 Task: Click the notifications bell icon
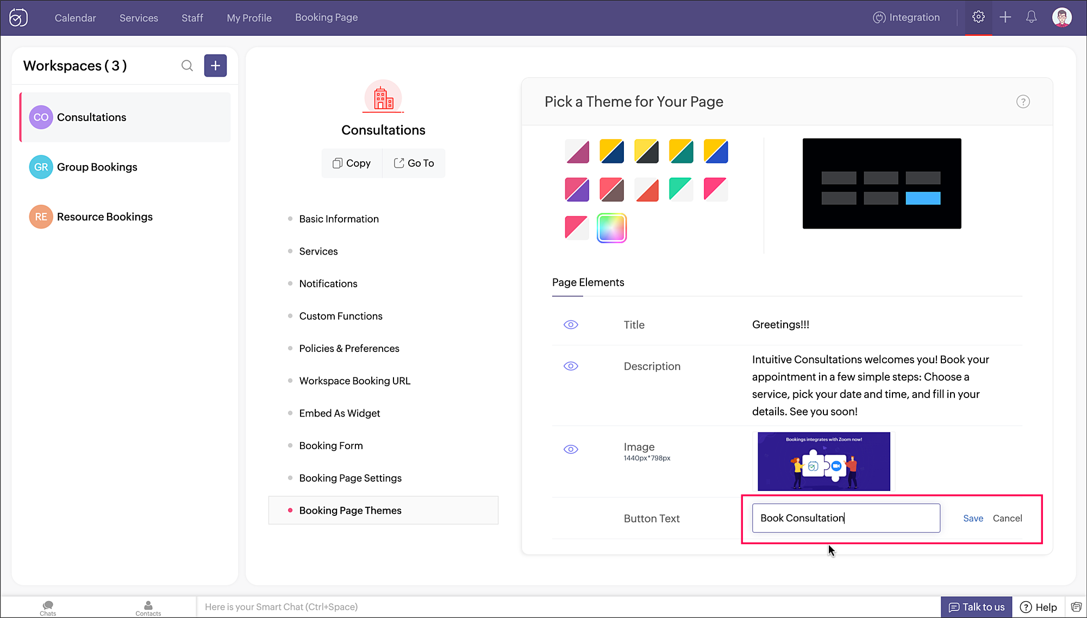click(x=1031, y=17)
